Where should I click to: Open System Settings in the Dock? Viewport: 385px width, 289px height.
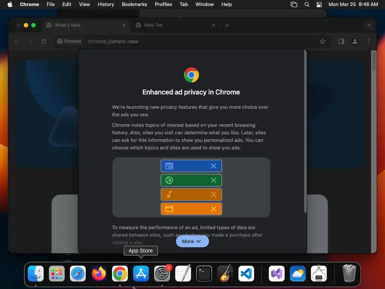pyautogui.click(x=162, y=274)
